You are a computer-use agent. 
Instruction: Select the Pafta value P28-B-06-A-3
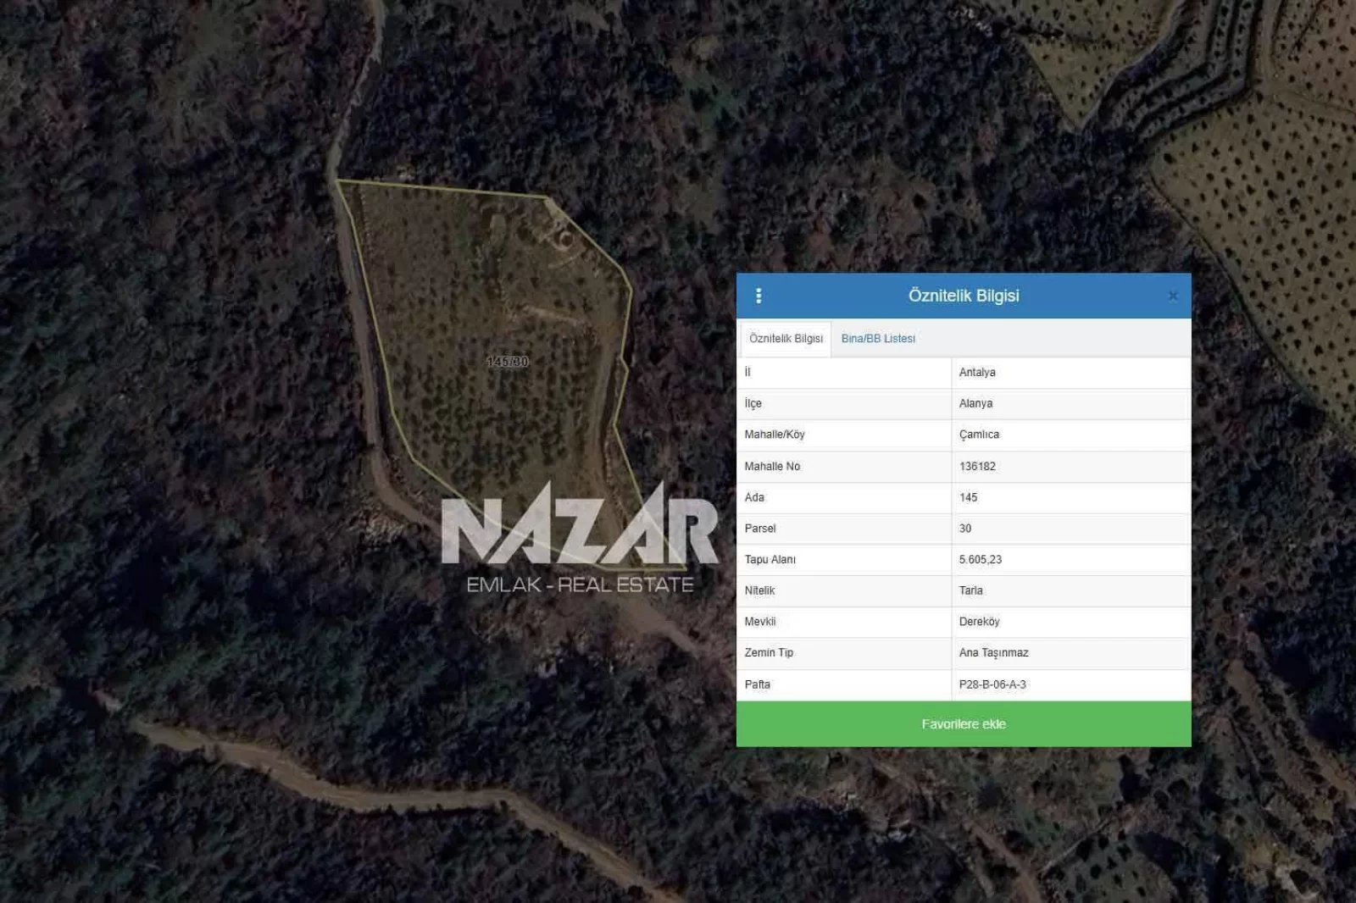[x=992, y=684]
